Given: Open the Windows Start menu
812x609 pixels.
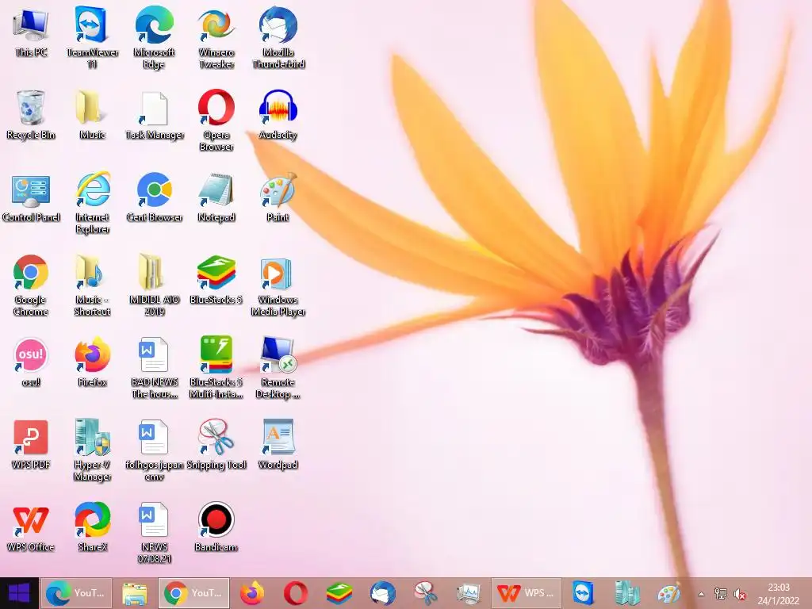Looking at the screenshot, I should pyautogui.click(x=19, y=593).
